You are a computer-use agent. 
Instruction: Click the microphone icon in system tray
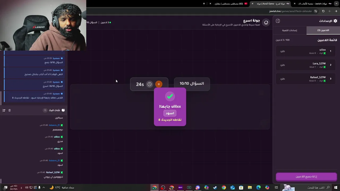tap(39, 188)
